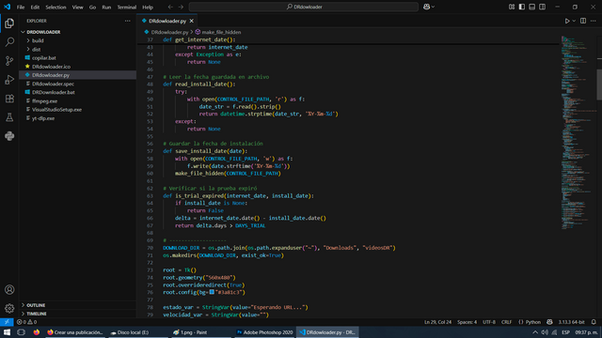Go forward with the navigation arrow
The image size is (602, 338).
click(x=181, y=7)
